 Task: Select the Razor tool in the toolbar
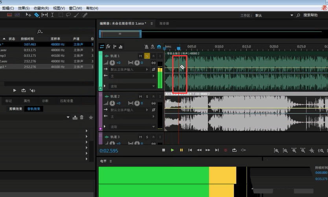pos(36,15)
